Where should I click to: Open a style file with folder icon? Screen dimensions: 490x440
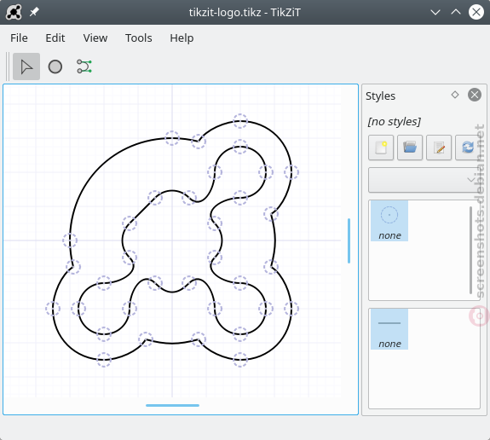(410, 148)
